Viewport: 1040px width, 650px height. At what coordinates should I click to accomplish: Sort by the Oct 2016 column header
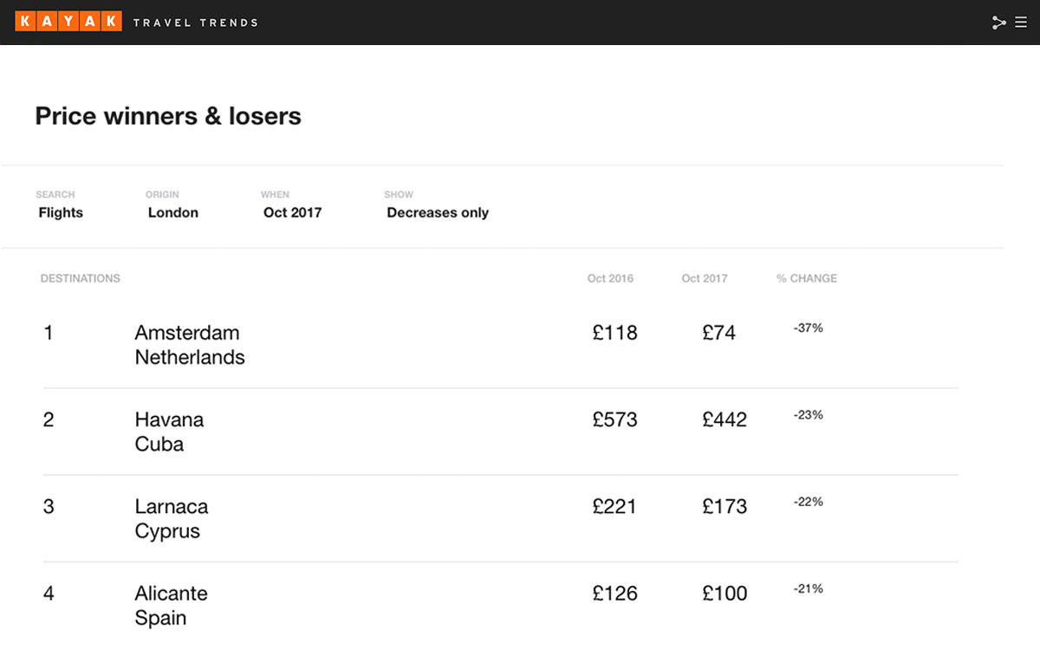tap(610, 278)
